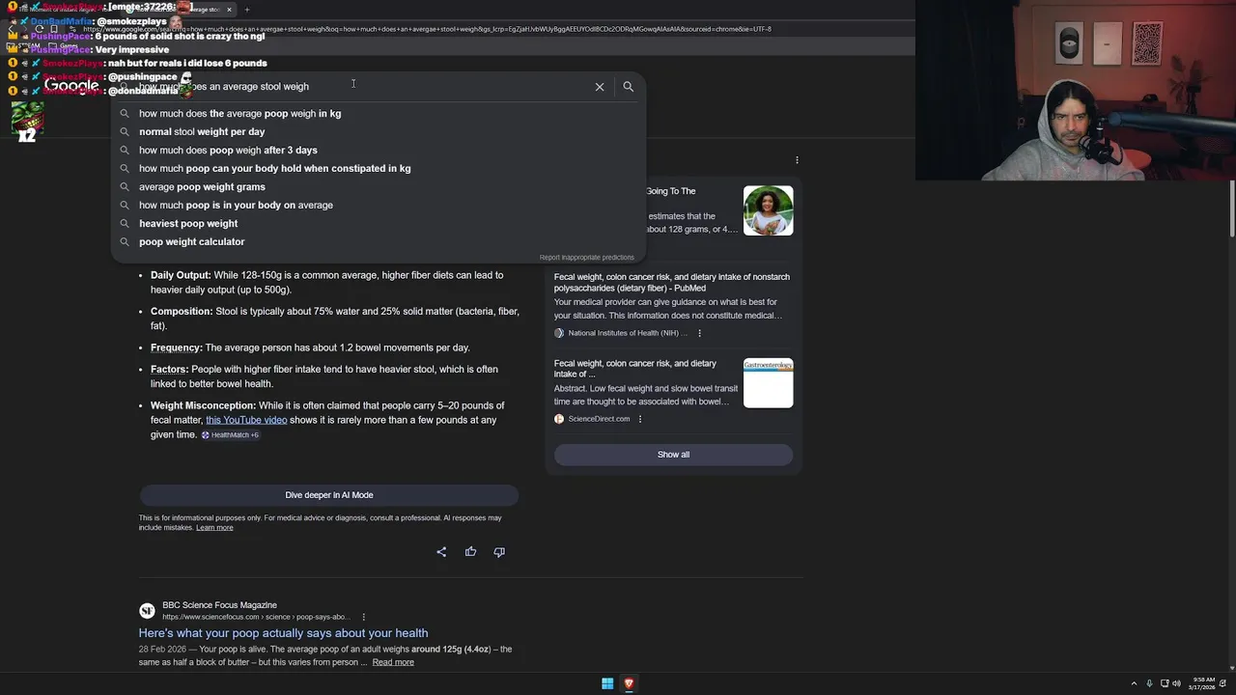The height and width of the screenshot is (695, 1236).
Task: Choose suggestion 'how much does poop weigh after 3 days'
Action: 378,151
